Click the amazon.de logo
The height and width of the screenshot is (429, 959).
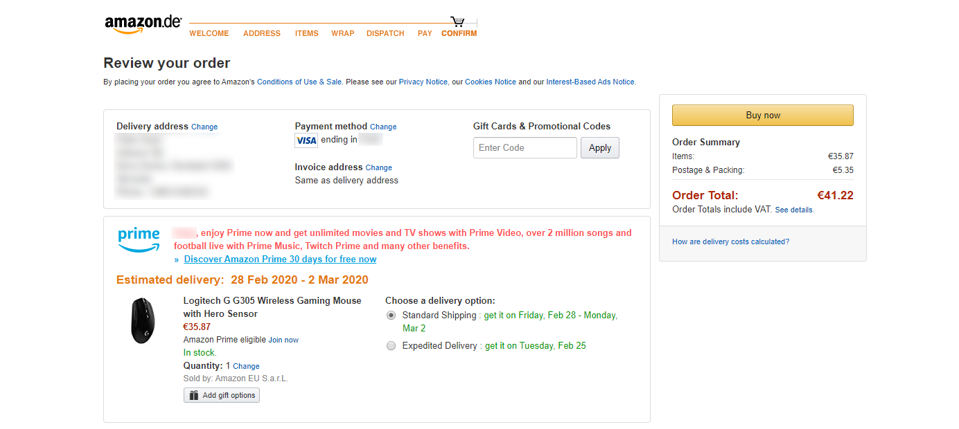pyautogui.click(x=143, y=24)
